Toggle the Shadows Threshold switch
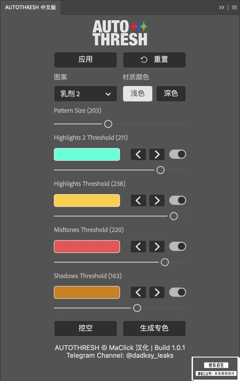240x381 pixels. click(178, 292)
